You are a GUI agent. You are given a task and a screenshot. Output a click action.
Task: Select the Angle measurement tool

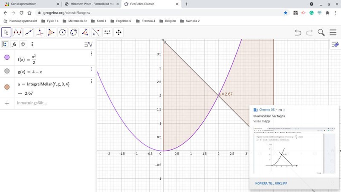click(85, 32)
